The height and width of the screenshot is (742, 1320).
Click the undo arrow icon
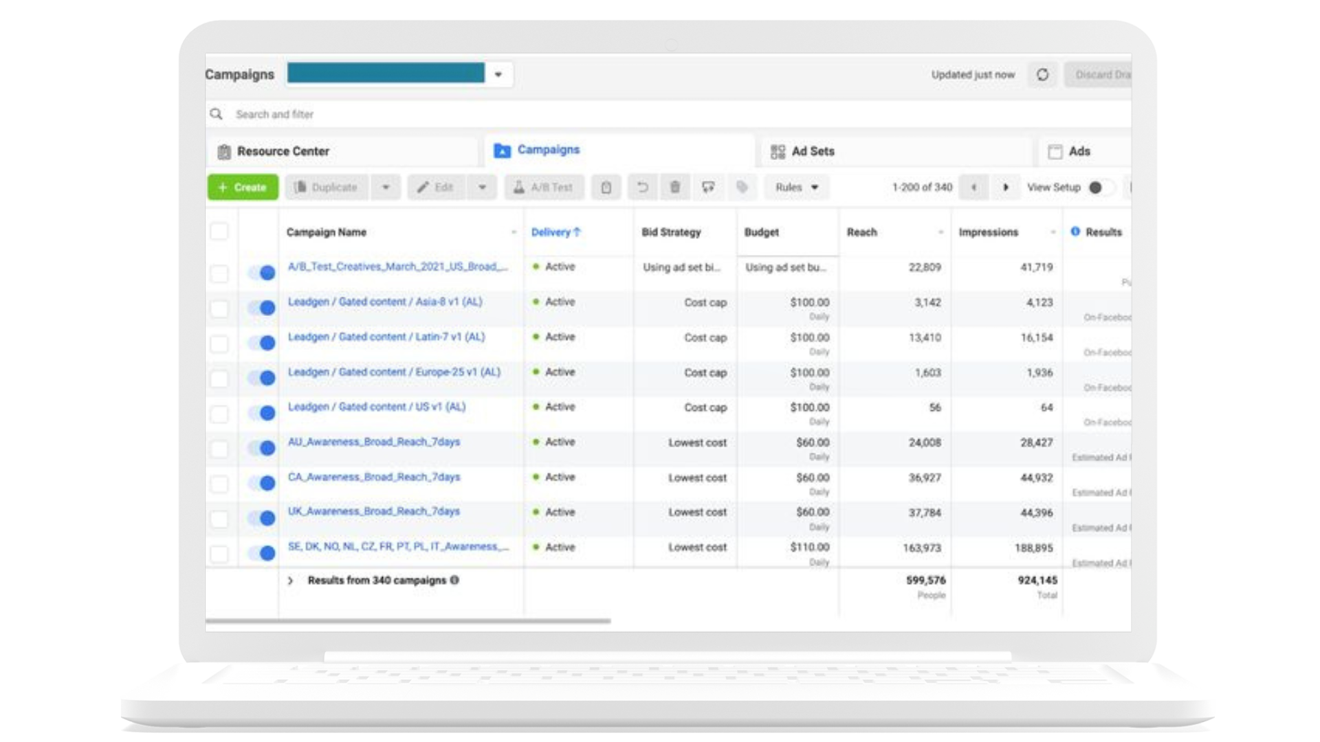coord(642,187)
